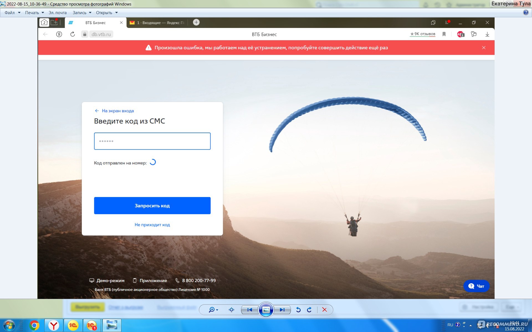
Task: Click the open tabs counter icon
Action: point(44,22)
